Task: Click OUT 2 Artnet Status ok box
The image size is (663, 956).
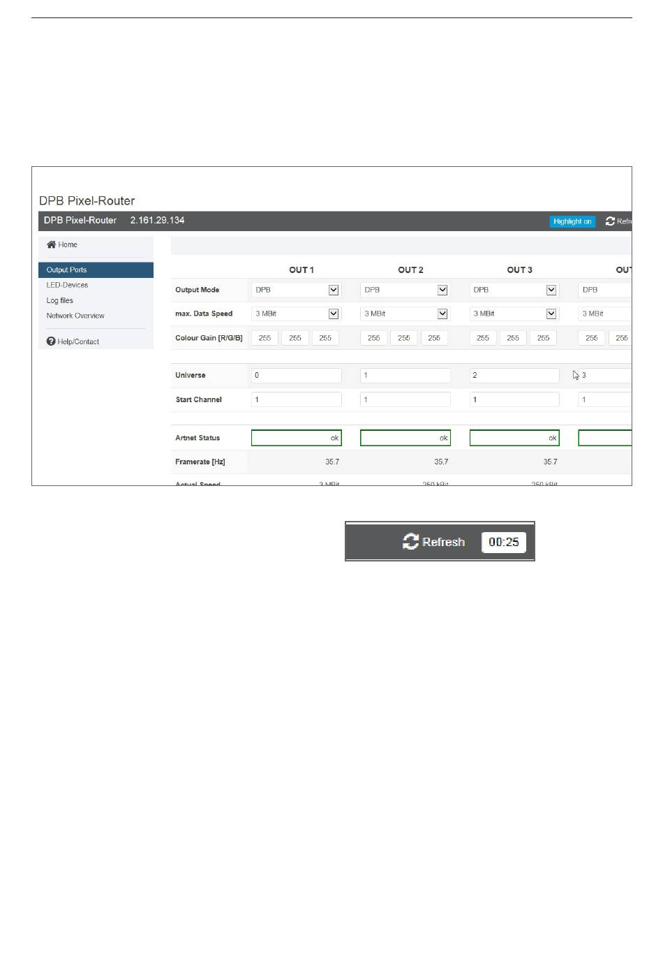Action: 405,438
